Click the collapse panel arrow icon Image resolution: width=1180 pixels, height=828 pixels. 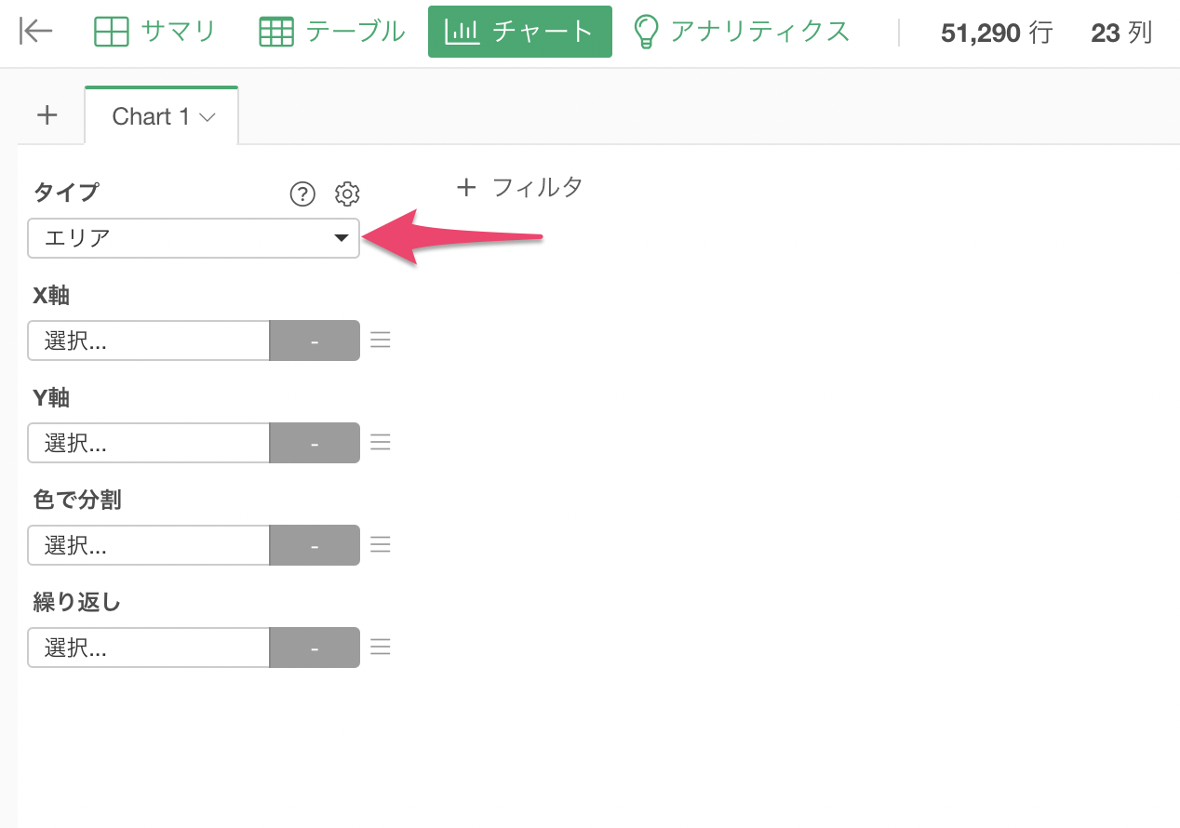tap(36, 32)
